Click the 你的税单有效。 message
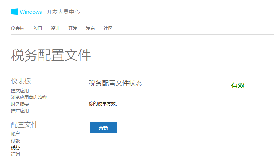This screenshot has height=164, width=274. [x=103, y=104]
